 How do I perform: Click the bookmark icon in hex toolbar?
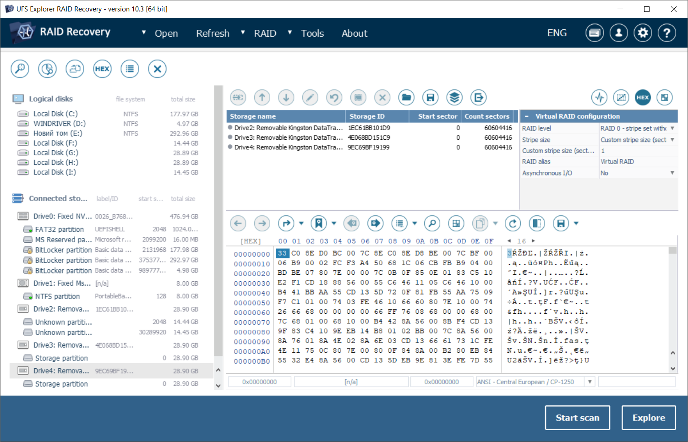(x=319, y=224)
